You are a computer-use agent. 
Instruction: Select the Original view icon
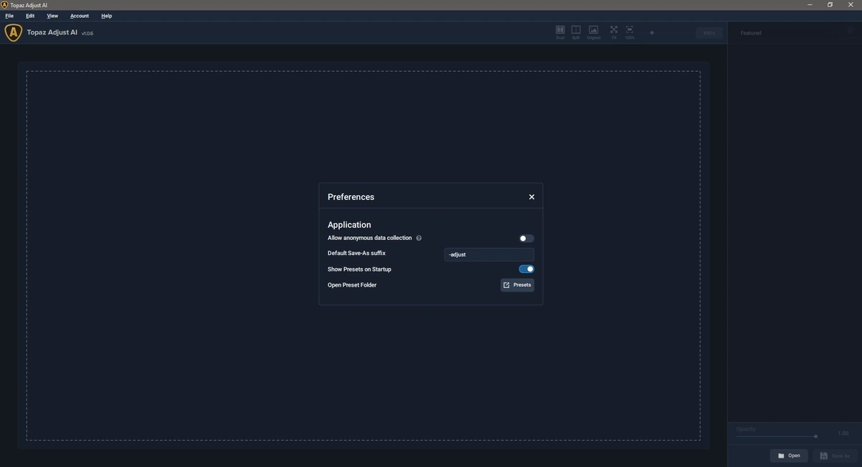[593, 32]
